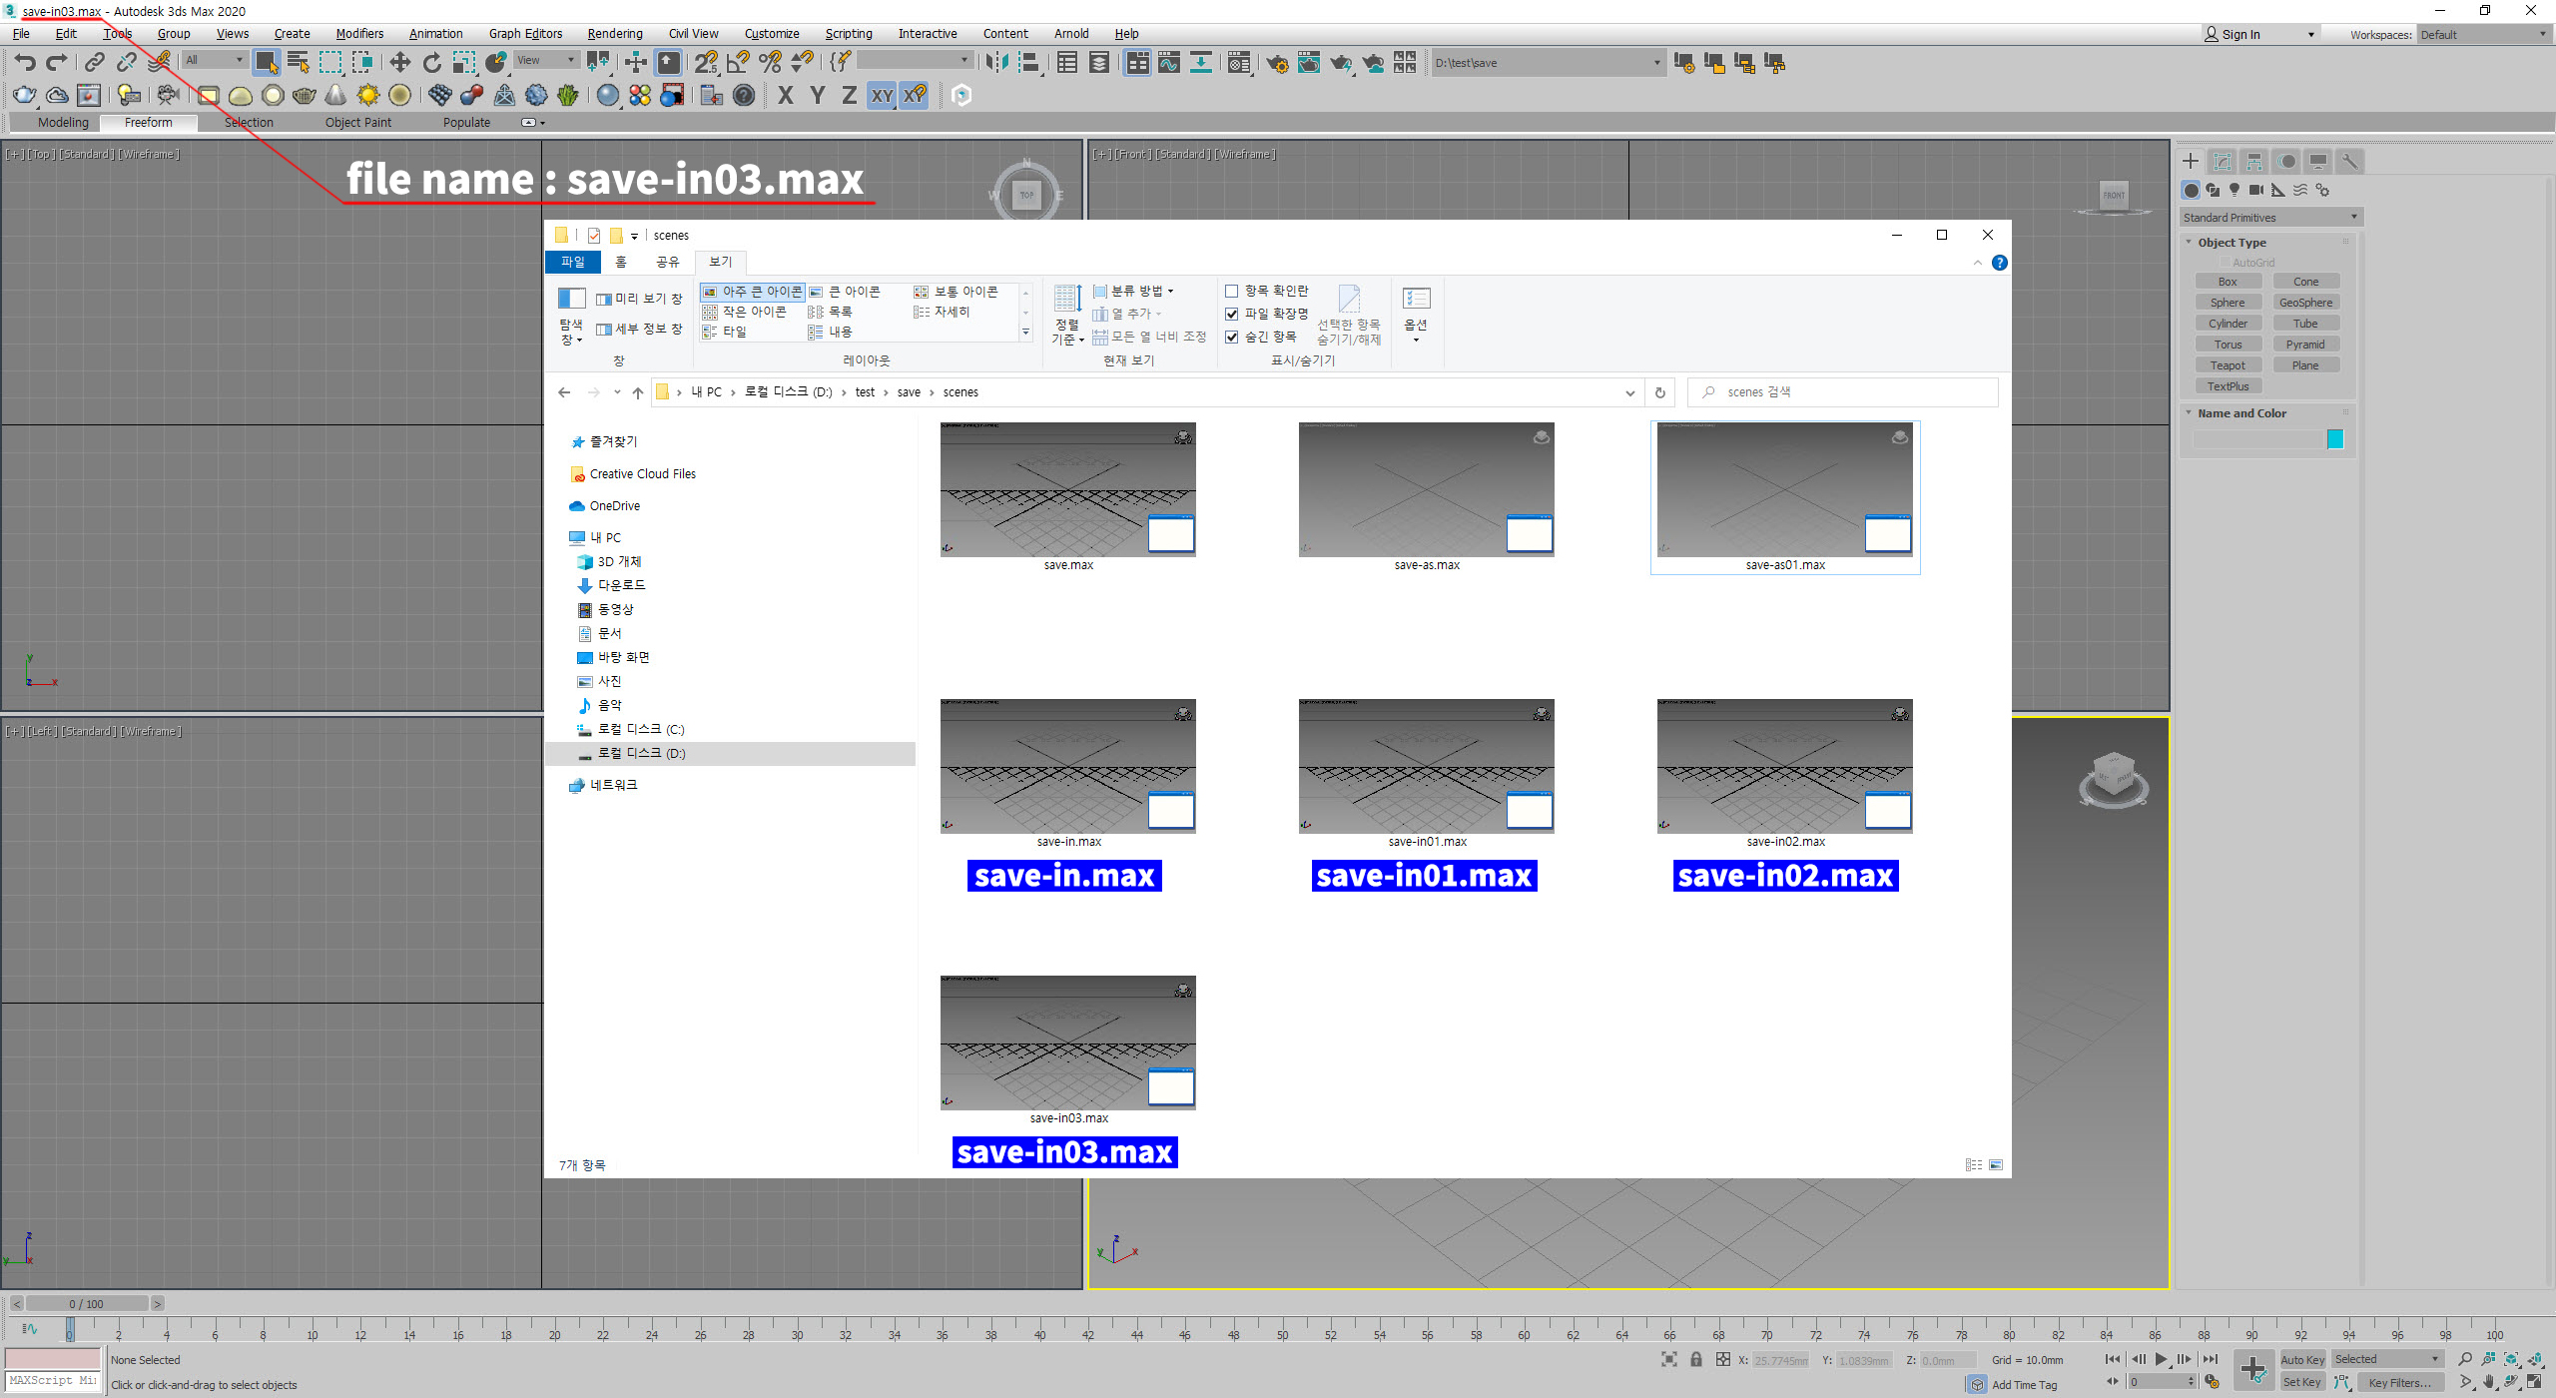The width and height of the screenshot is (2556, 1398).
Task: Select the Lights category icon
Action: [2235, 190]
